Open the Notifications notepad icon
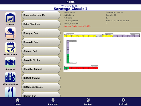141x106 pixels. (x=10, y=47)
